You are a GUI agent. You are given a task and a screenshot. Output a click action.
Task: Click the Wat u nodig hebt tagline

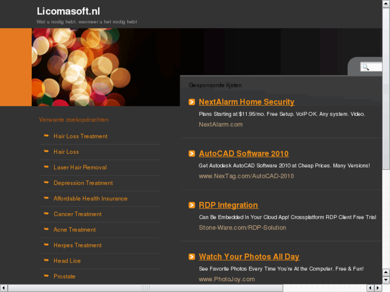(x=87, y=22)
